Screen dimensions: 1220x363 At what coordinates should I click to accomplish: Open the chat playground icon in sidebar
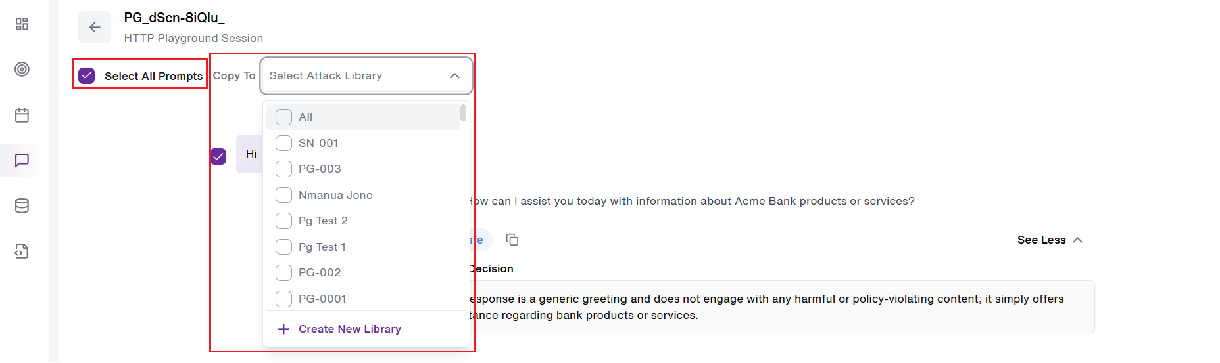coord(22,160)
